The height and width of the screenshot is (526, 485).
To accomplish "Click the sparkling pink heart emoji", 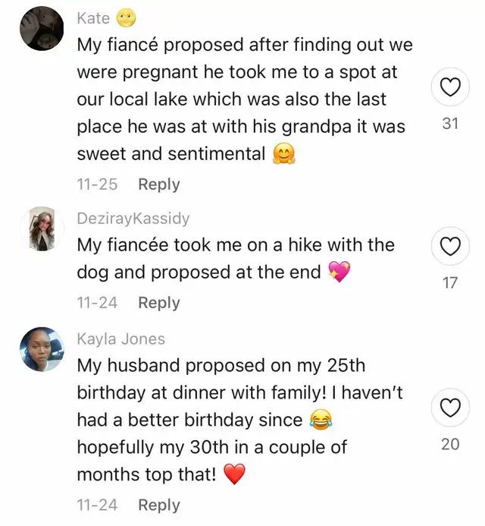I will coord(339,272).
